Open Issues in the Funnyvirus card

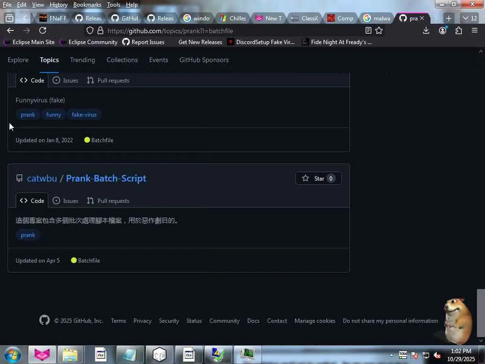click(65, 80)
